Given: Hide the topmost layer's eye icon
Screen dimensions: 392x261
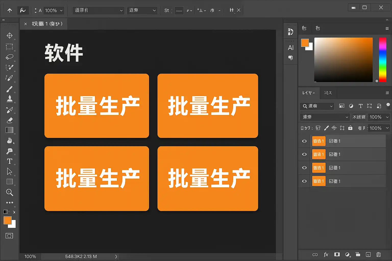Looking at the screenshot, I should click(x=304, y=141).
